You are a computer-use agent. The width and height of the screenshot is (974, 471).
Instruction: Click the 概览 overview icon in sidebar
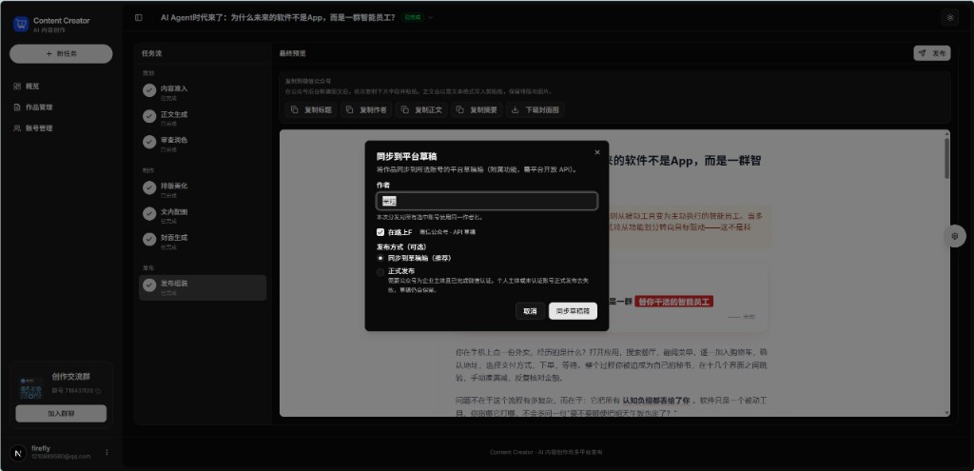17,87
